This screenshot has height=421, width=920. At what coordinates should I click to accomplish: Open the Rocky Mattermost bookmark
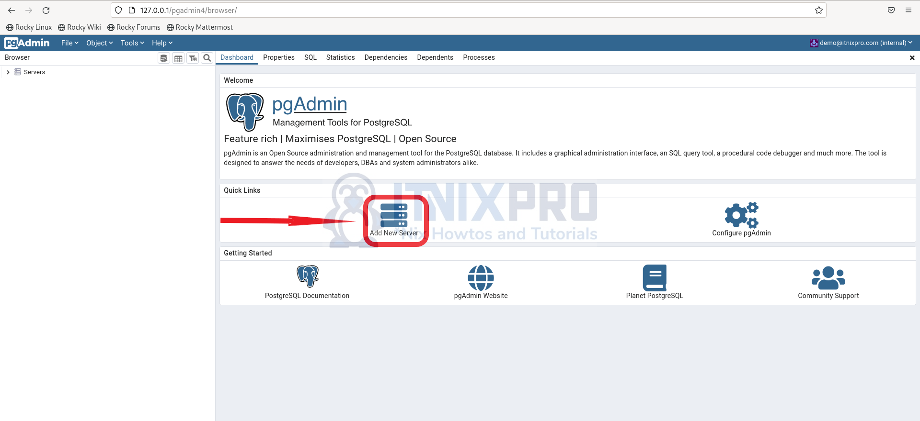click(x=200, y=27)
